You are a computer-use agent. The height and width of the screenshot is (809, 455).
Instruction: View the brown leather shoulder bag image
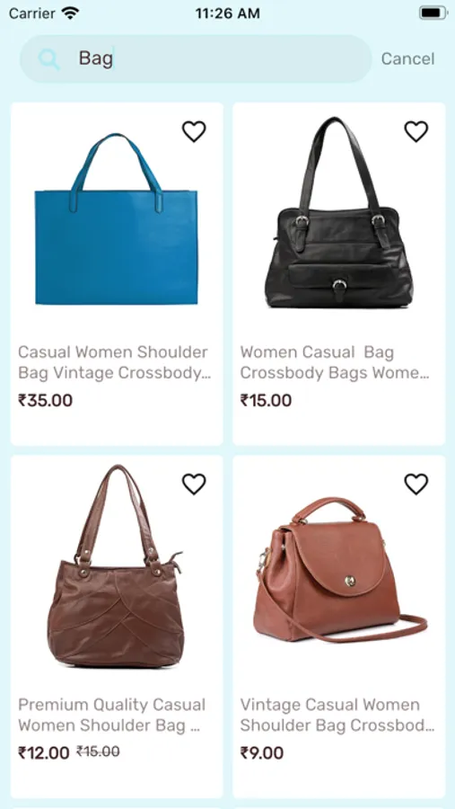pyautogui.click(x=116, y=566)
